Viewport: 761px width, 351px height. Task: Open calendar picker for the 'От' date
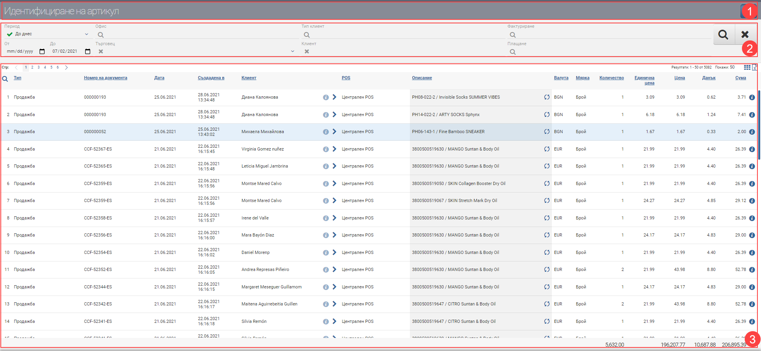click(42, 52)
